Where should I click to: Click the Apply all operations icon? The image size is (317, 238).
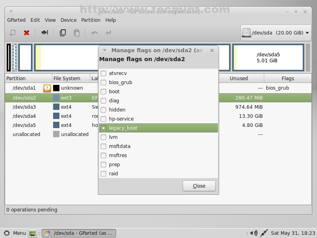coord(108,33)
